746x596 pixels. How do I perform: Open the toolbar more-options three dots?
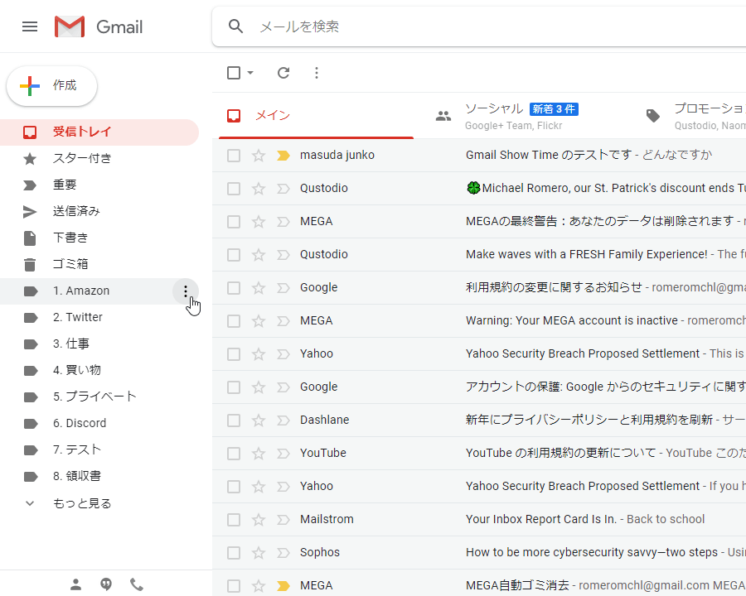pos(317,73)
